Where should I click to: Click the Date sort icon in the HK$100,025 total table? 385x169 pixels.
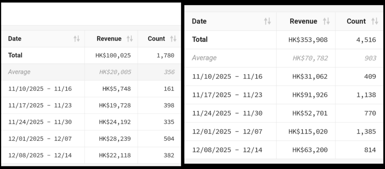click(x=77, y=39)
